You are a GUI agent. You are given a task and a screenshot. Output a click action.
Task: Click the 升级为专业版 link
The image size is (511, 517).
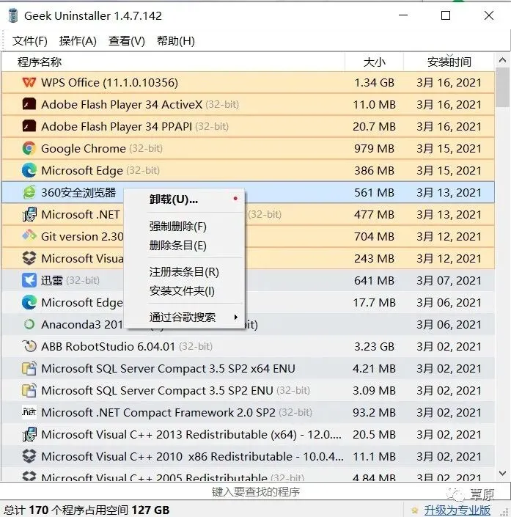(x=457, y=510)
